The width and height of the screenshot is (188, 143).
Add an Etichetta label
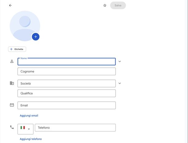(x=17, y=49)
